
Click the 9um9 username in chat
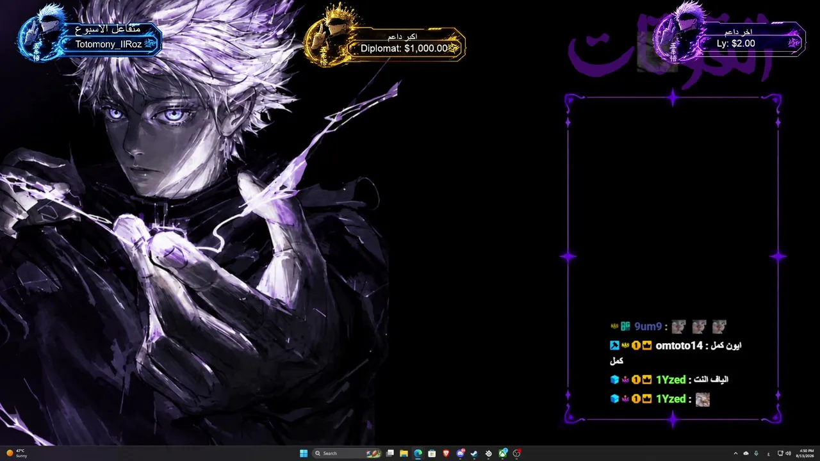coord(648,327)
